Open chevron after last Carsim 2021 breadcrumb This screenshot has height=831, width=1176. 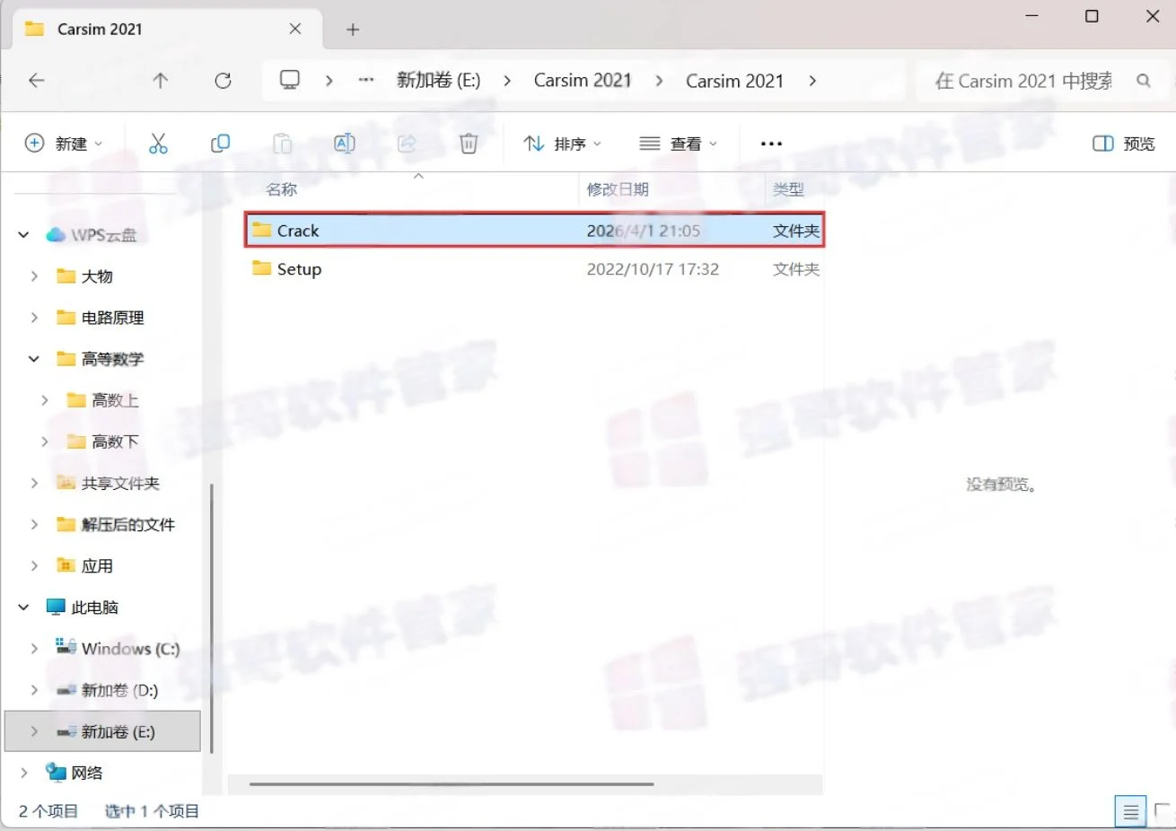tap(812, 81)
